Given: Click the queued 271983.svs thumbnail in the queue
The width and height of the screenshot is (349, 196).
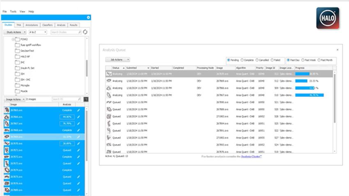Looking at the screenshot, I should pyautogui.click(x=108, y=116).
